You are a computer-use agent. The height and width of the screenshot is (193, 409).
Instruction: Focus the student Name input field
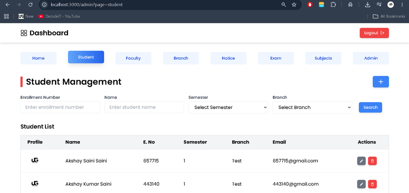pyautogui.click(x=144, y=107)
